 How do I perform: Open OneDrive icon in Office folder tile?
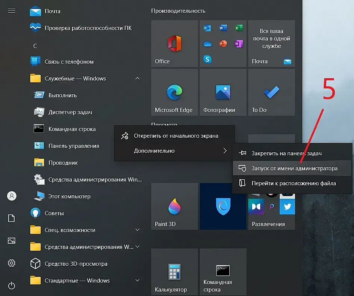[x=208, y=44]
